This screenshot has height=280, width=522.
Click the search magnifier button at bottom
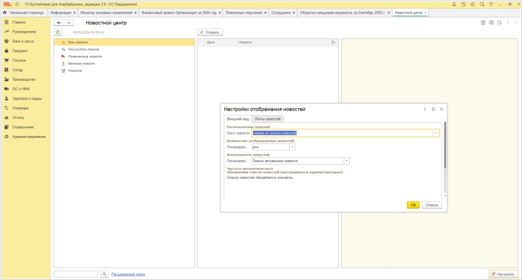click(104, 274)
